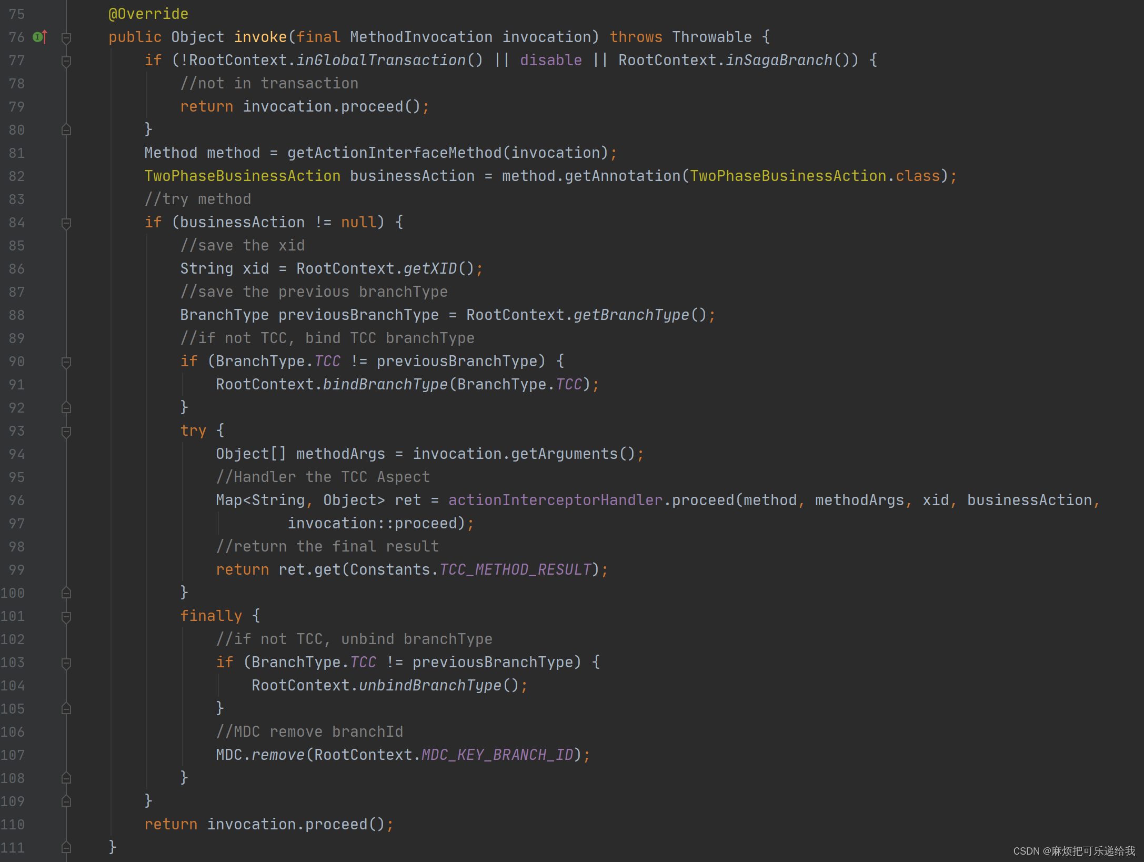Collapse the finally block on line 101
1144x862 pixels.
point(66,617)
